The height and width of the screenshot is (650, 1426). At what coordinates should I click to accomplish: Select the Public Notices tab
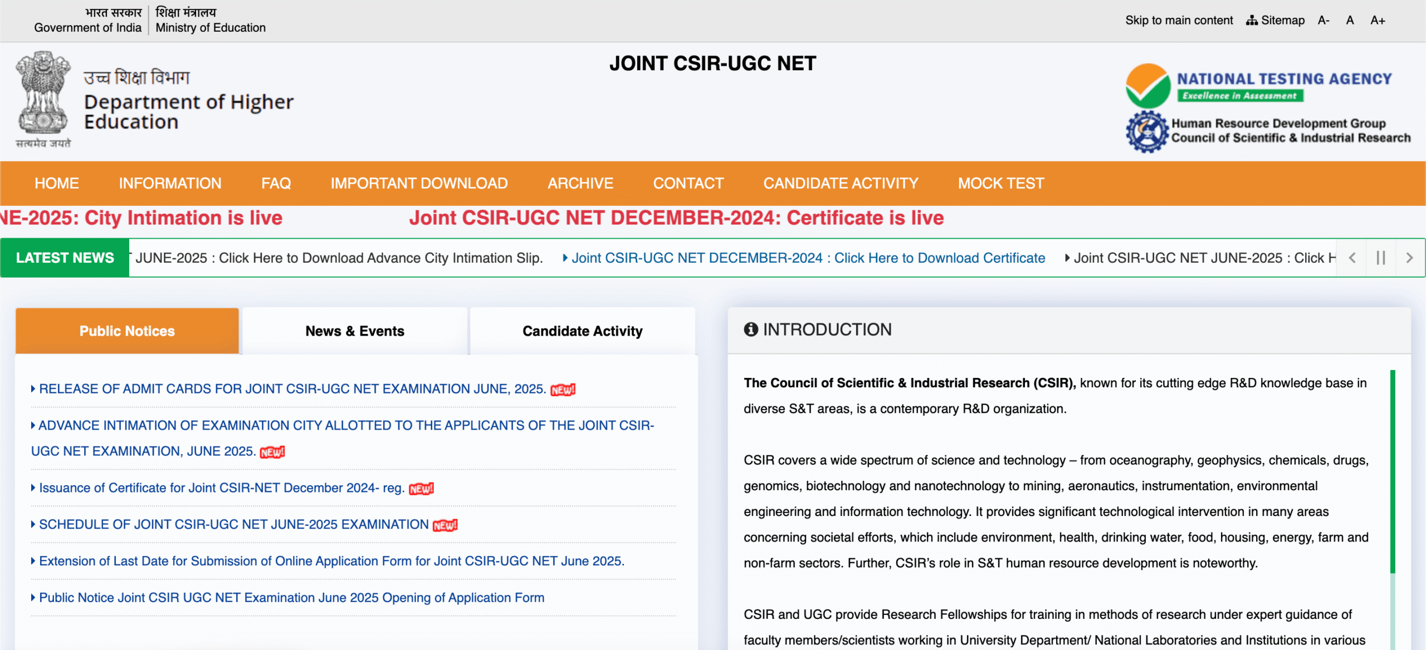coord(127,331)
